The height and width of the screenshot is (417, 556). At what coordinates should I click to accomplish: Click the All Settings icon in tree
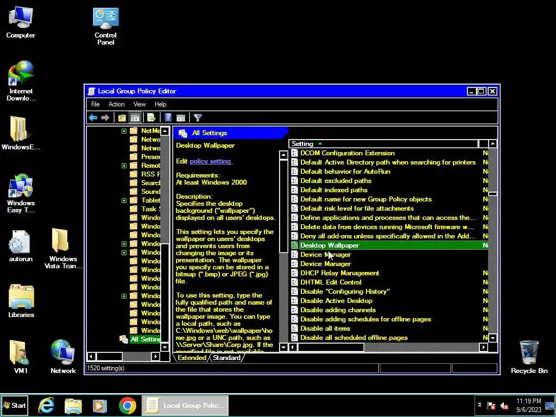[124, 339]
